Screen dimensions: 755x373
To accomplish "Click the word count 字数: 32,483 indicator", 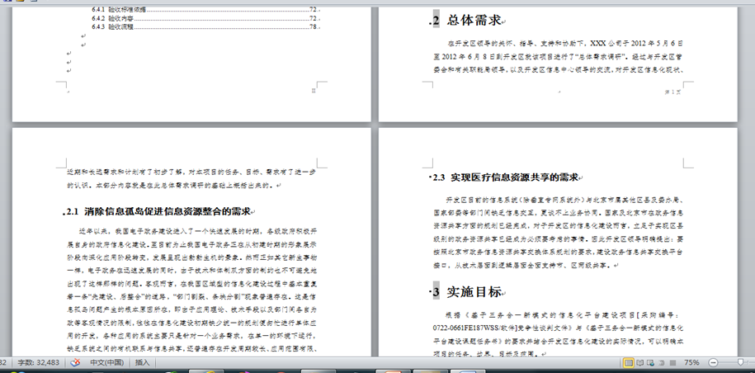I will [39, 362].
